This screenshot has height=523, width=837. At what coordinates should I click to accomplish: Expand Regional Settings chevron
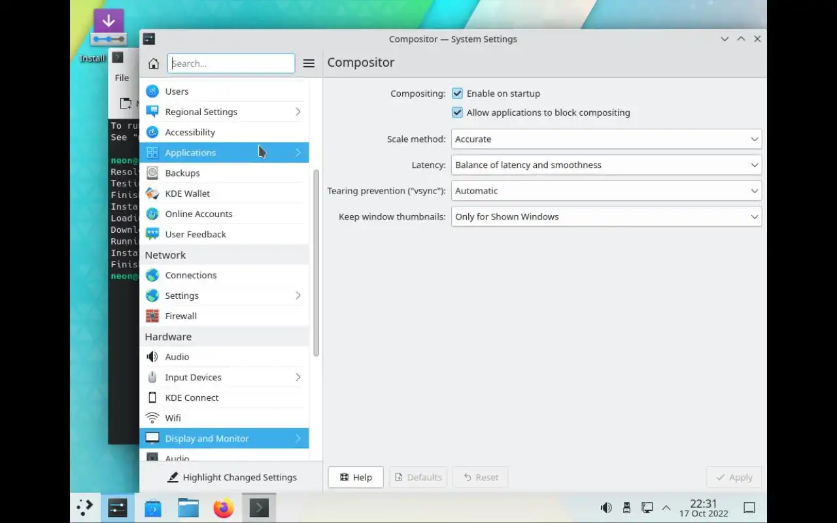(298, 112)
